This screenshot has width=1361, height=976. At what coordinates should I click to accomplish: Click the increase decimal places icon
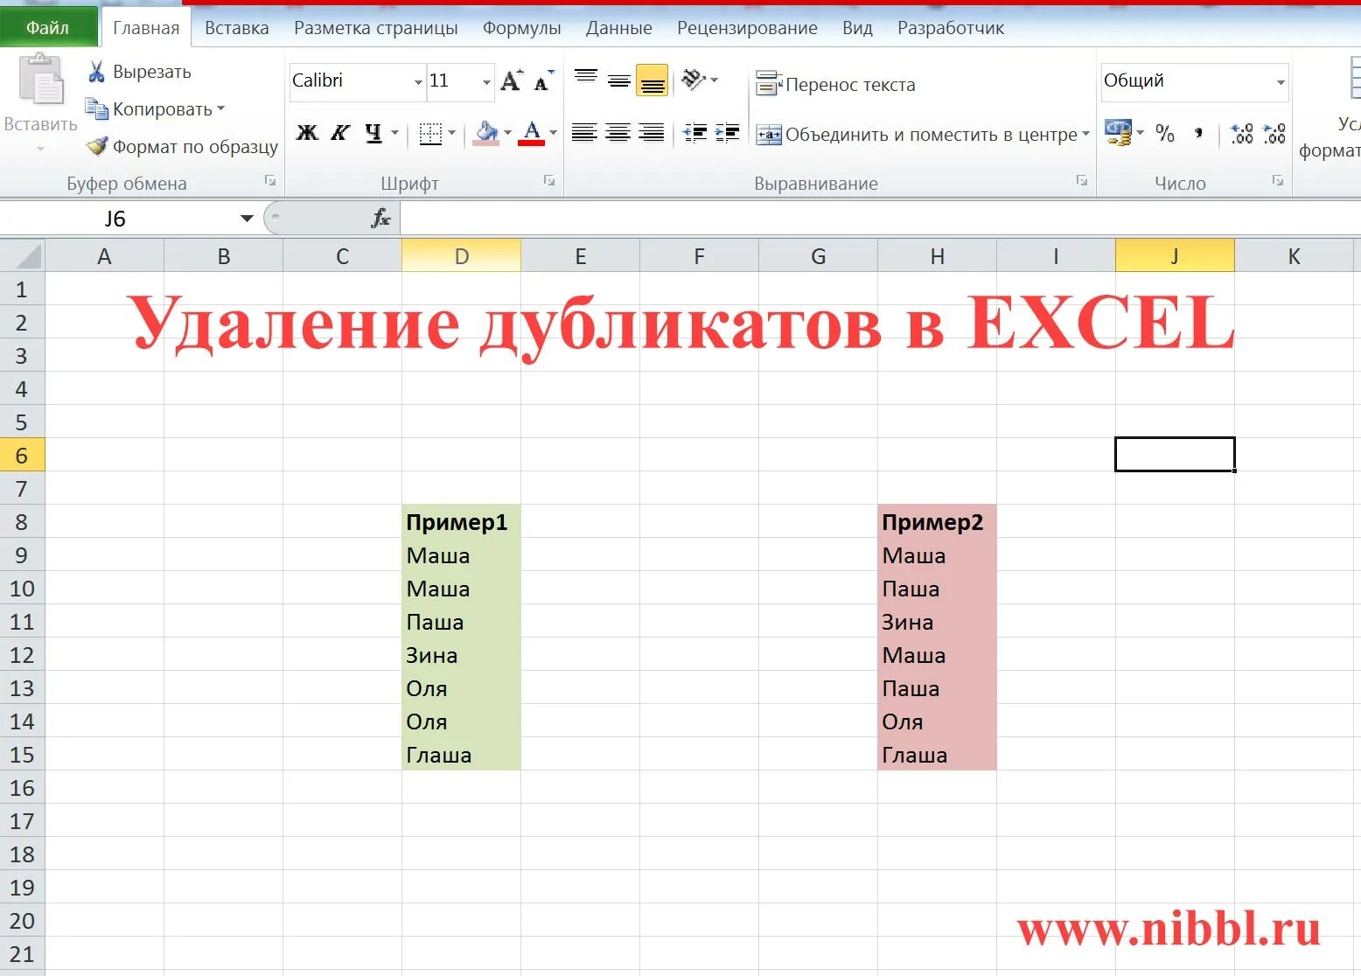[x=1242, y=133]
